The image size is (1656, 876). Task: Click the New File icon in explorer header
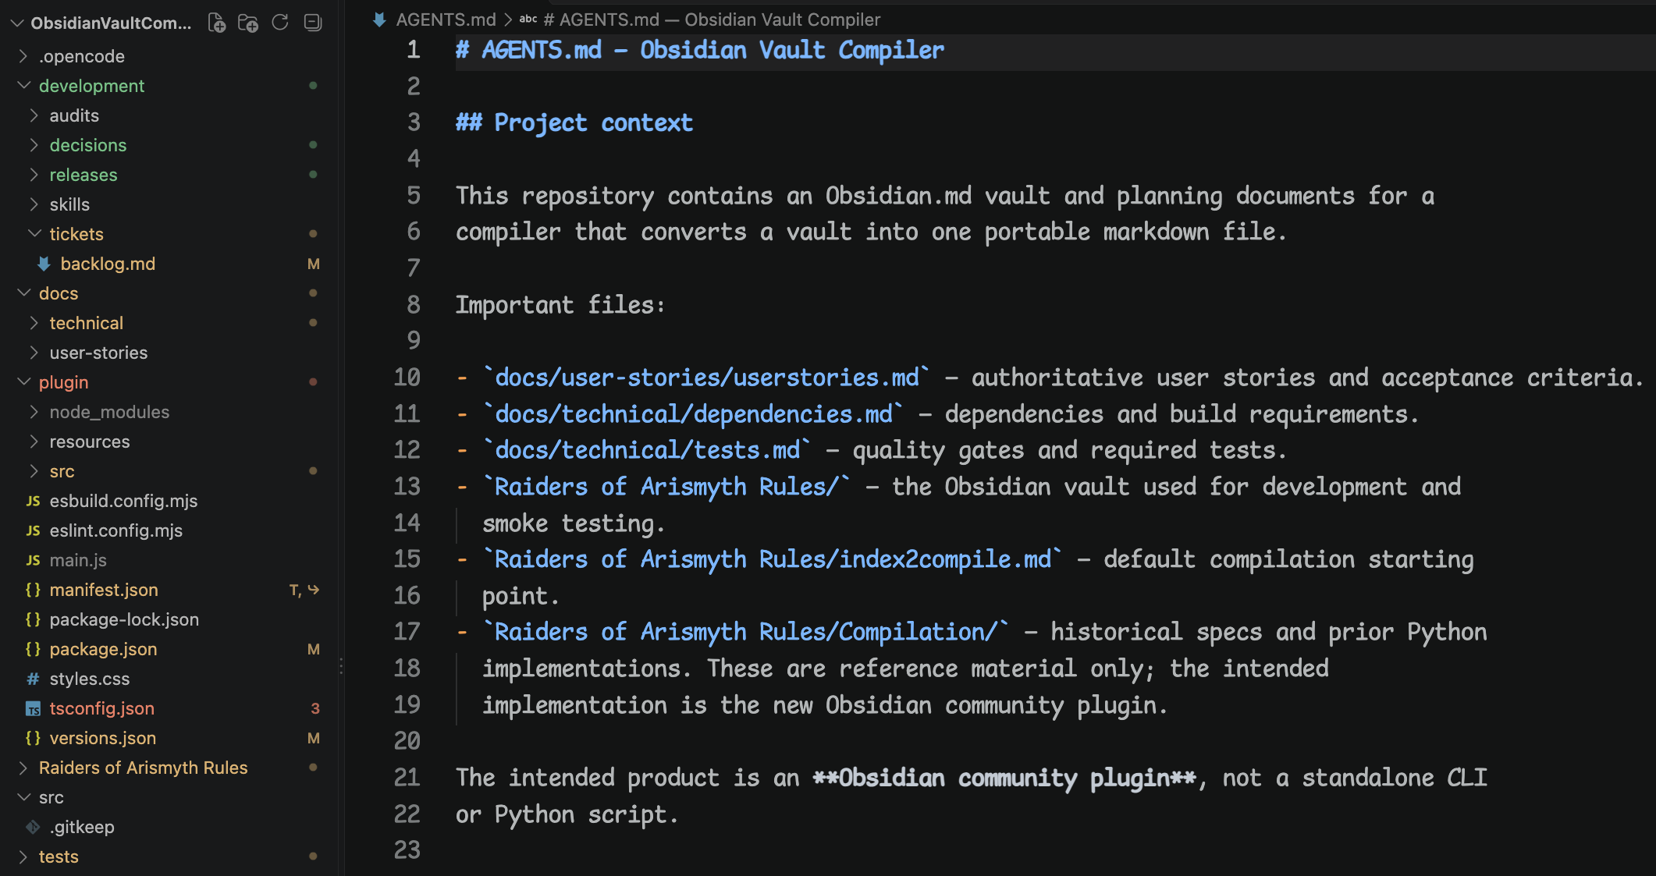217,23
